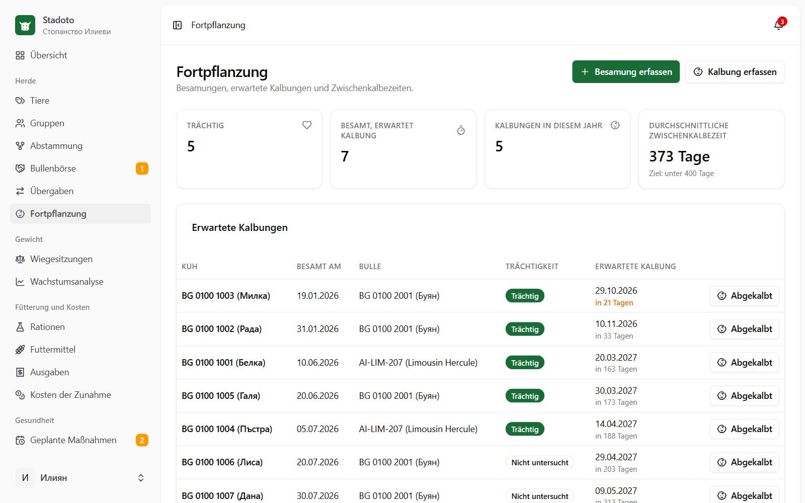Screen dimensions: 805x503
Task: Click the Besamung erfassen button
Action: coord(626,72)
